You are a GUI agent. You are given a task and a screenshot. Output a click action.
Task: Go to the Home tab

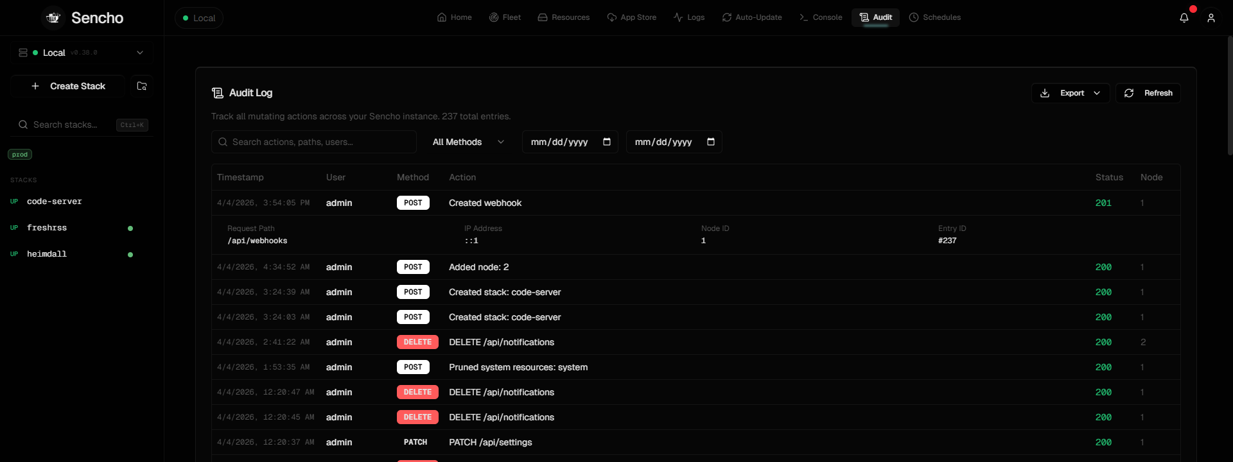click(455, 17)
